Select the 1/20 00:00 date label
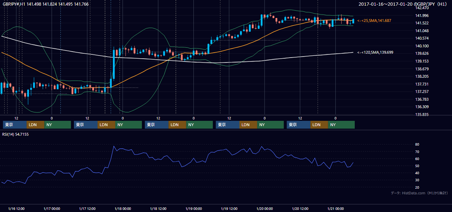The height and width of the screenshot is (212, 452). point(265,208)
